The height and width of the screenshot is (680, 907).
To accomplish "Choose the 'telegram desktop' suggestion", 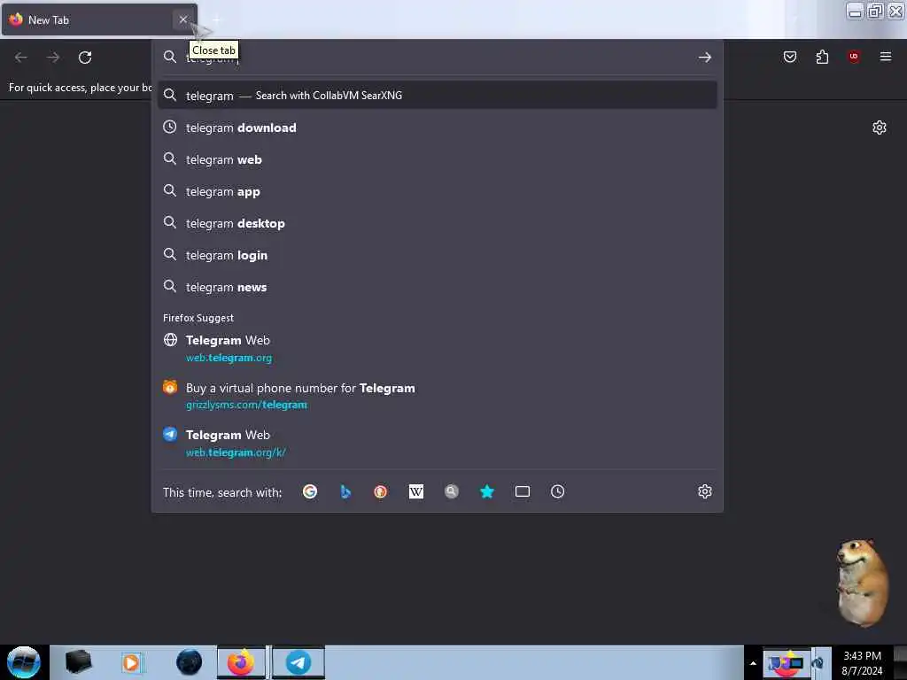I will coord(438,222).
